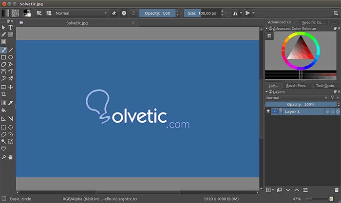Pick a color in the color triangle
This screenshot has height=203, width=341.
click(301, 49)
